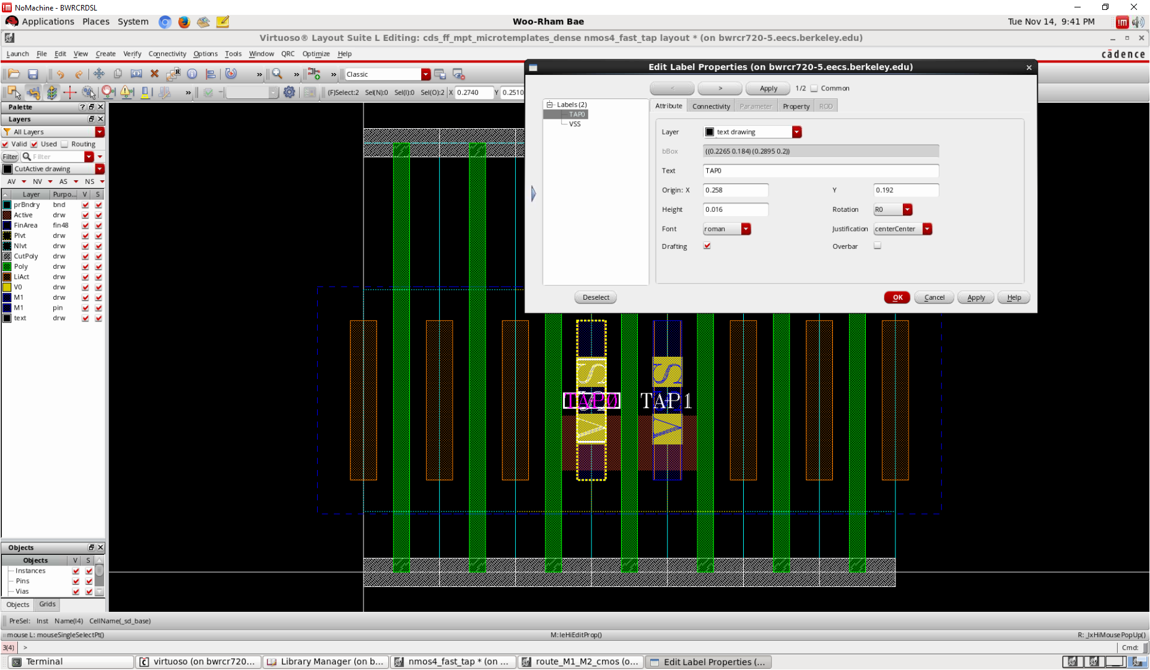This screenshot has width=1150, height=670.
Task: Switch to the Grids tab
Action: [x=47, y=604]
